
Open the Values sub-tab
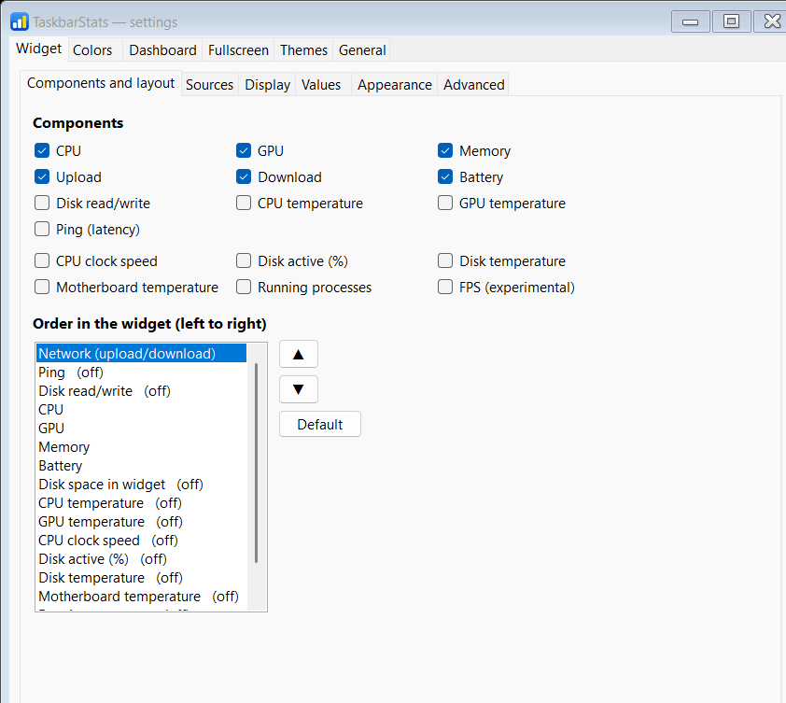(321, 85)
